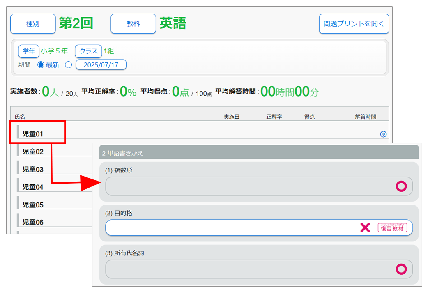The width and height of the screenshot is (444, 308).
Task: Open the 学年 grade selector
Action: 29,51
